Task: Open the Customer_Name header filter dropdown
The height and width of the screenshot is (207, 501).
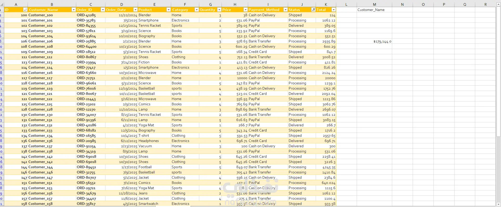Action: coord(74,10)
